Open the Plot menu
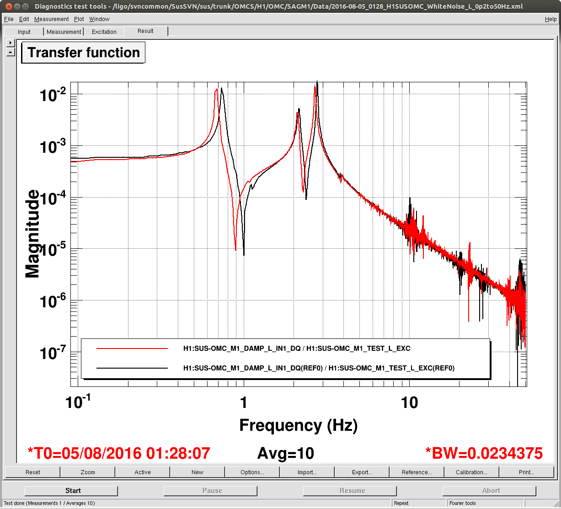Image resolution: width=561 pixels, height=509 pixels. [79, 19]
